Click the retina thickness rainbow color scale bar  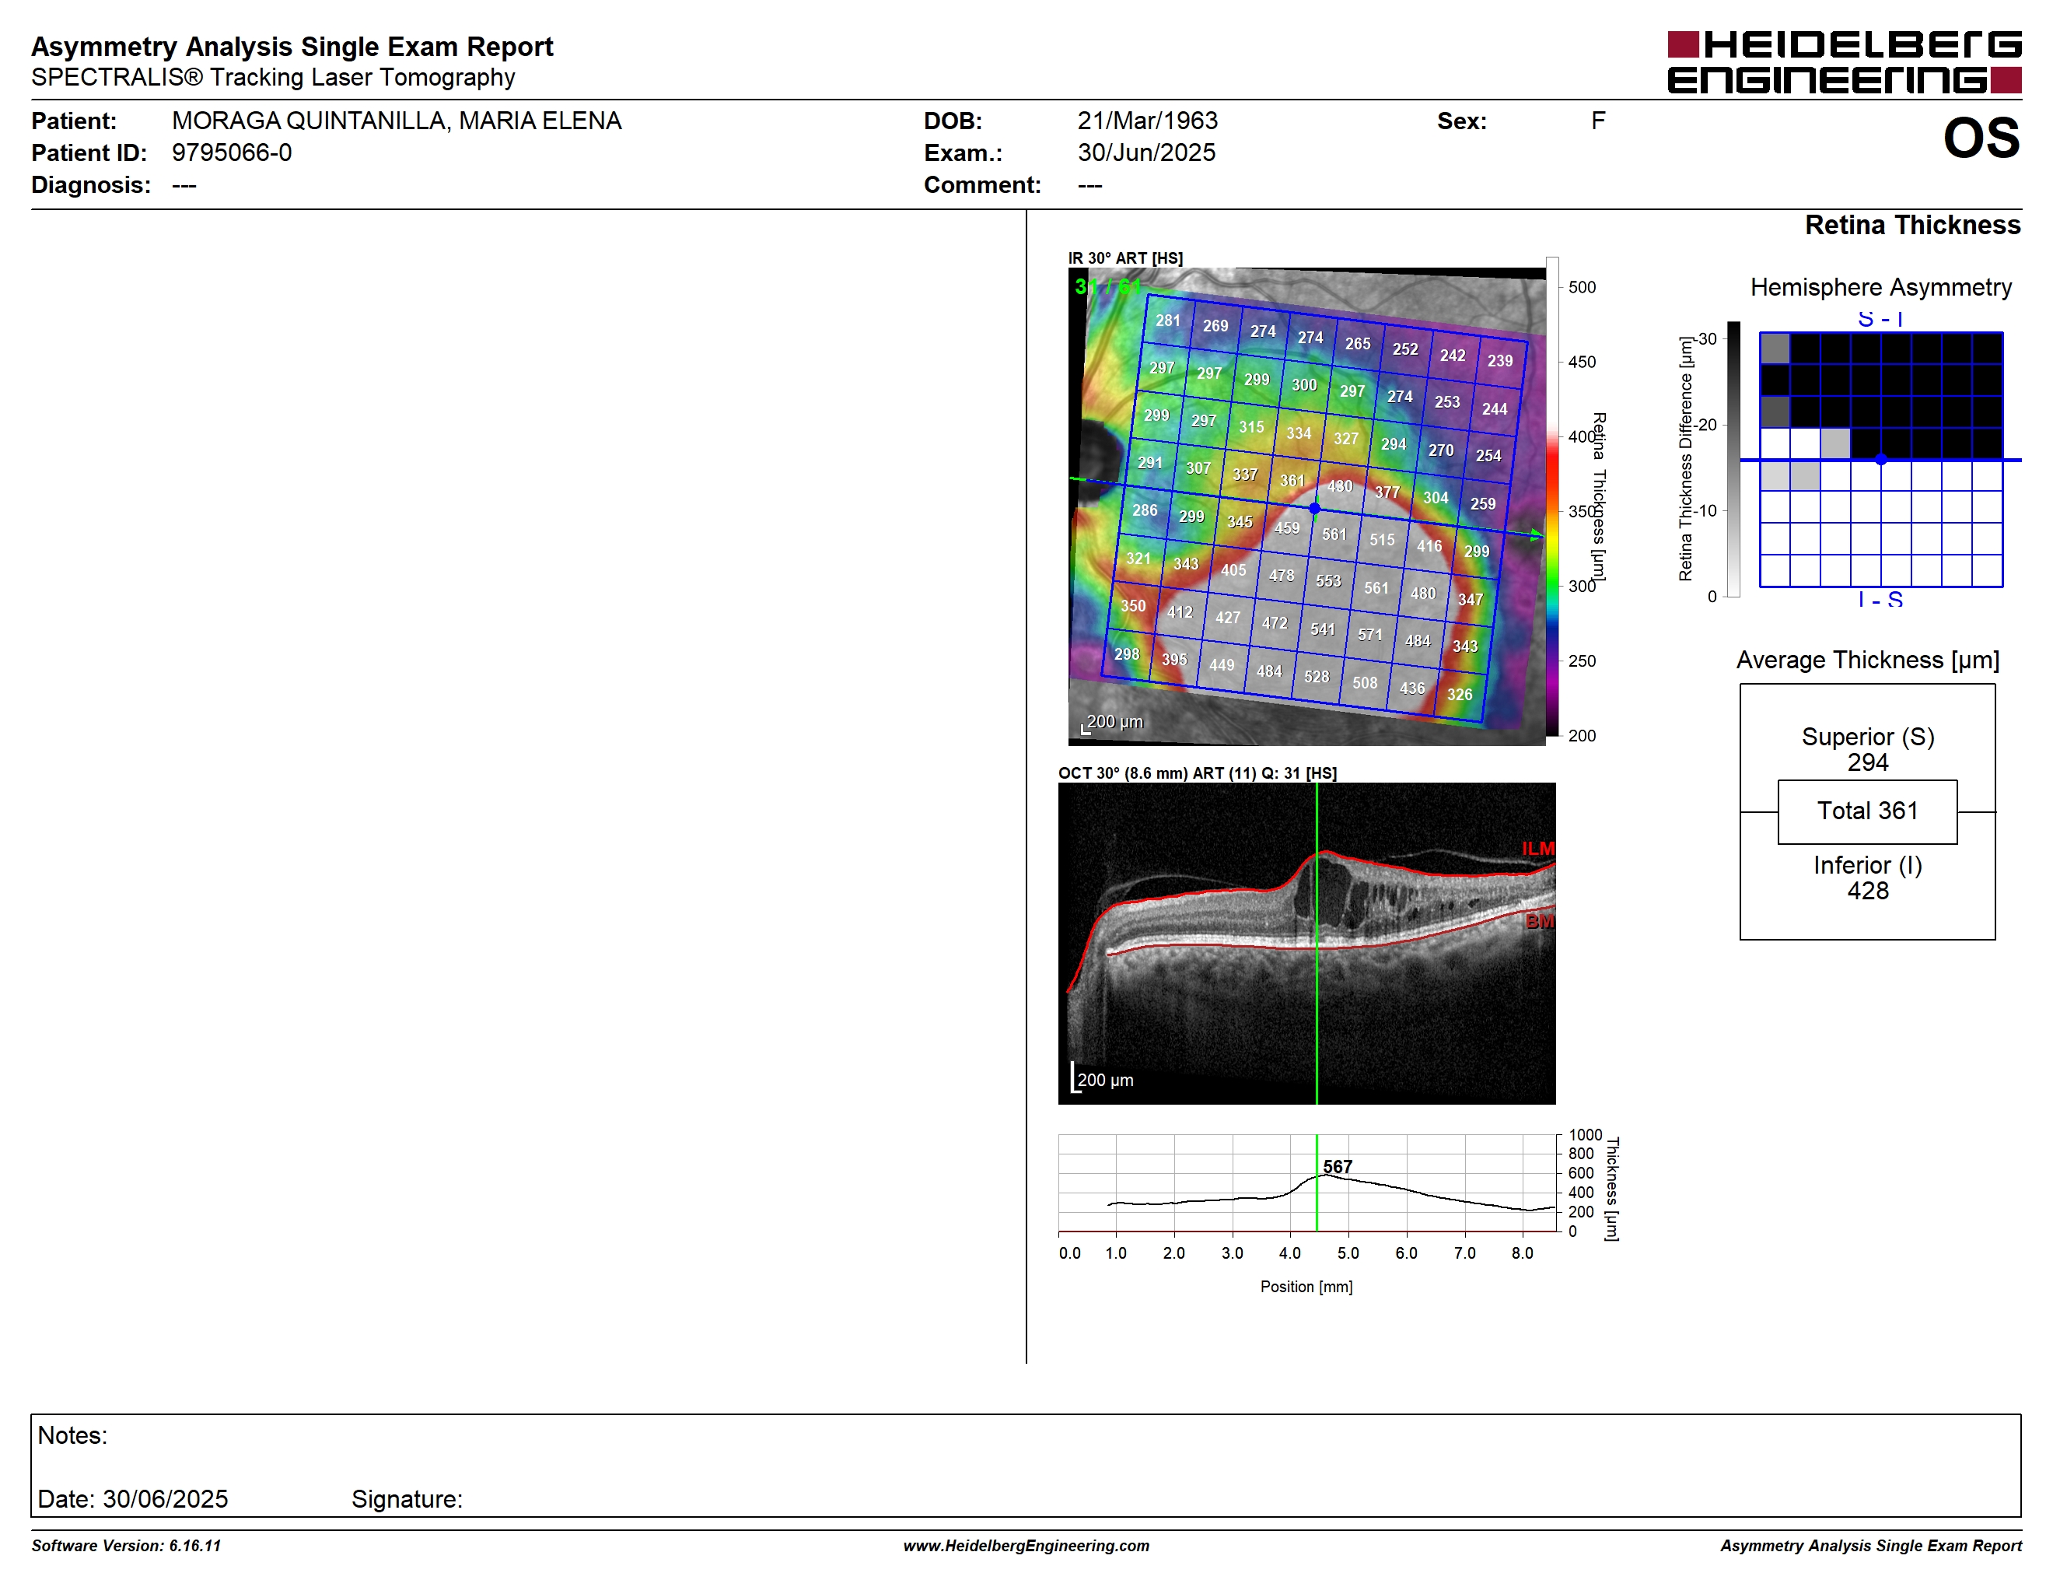pos(1552,496)
